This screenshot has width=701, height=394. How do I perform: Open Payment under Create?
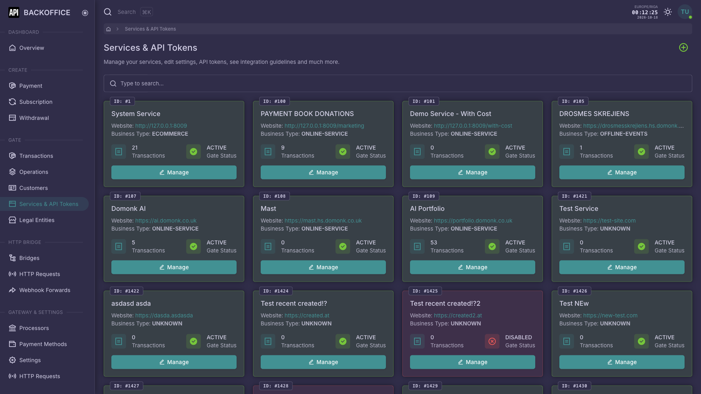pyautogui.click(x=44, y=86)
